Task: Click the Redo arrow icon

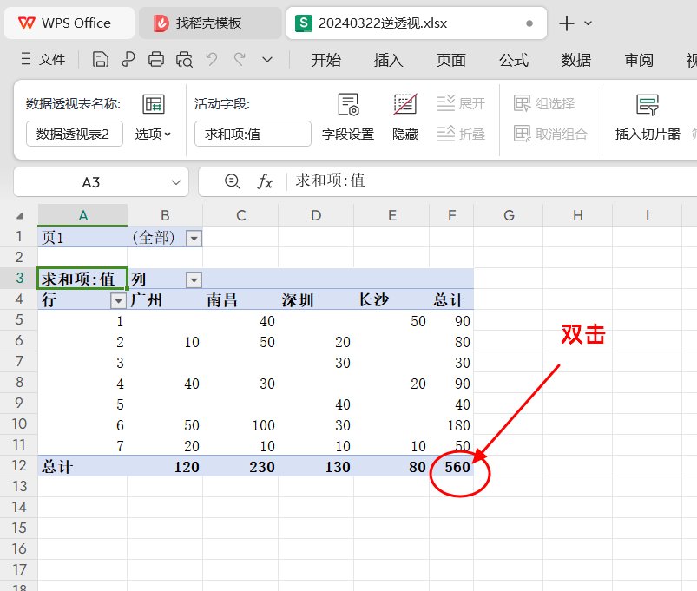Action: pos(240,59)
